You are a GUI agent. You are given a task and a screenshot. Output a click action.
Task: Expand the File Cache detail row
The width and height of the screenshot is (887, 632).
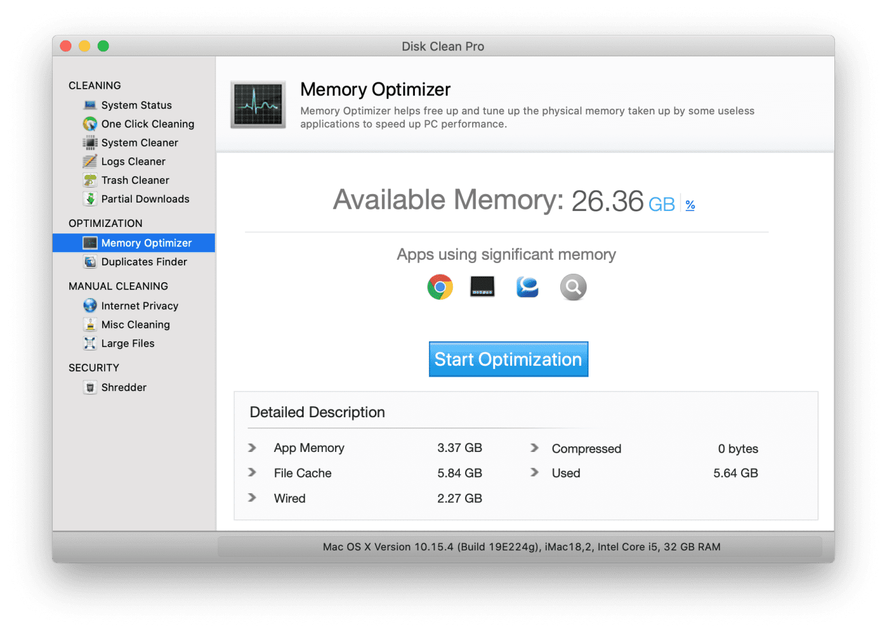[x=252, y=473]
